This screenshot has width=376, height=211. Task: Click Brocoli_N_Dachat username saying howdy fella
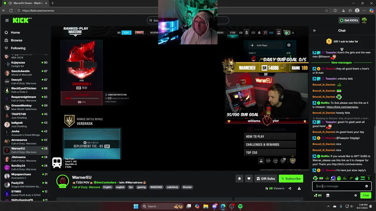(x=324, y=113)
